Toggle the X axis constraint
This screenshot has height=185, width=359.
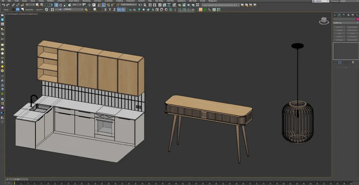coord(105,10)
